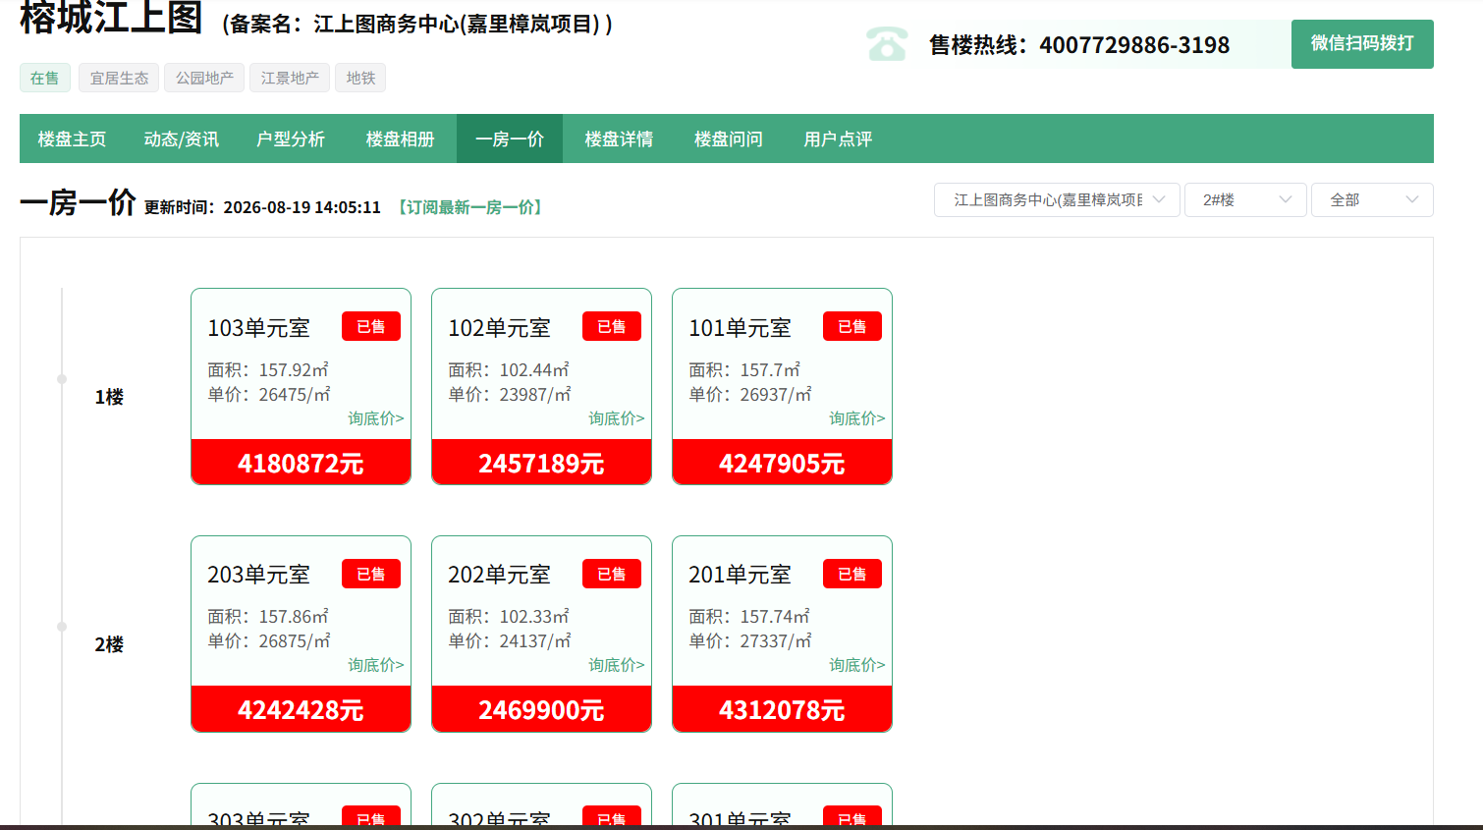
Task: Click the 面积：157.92㎡ text
Action: 268,370
